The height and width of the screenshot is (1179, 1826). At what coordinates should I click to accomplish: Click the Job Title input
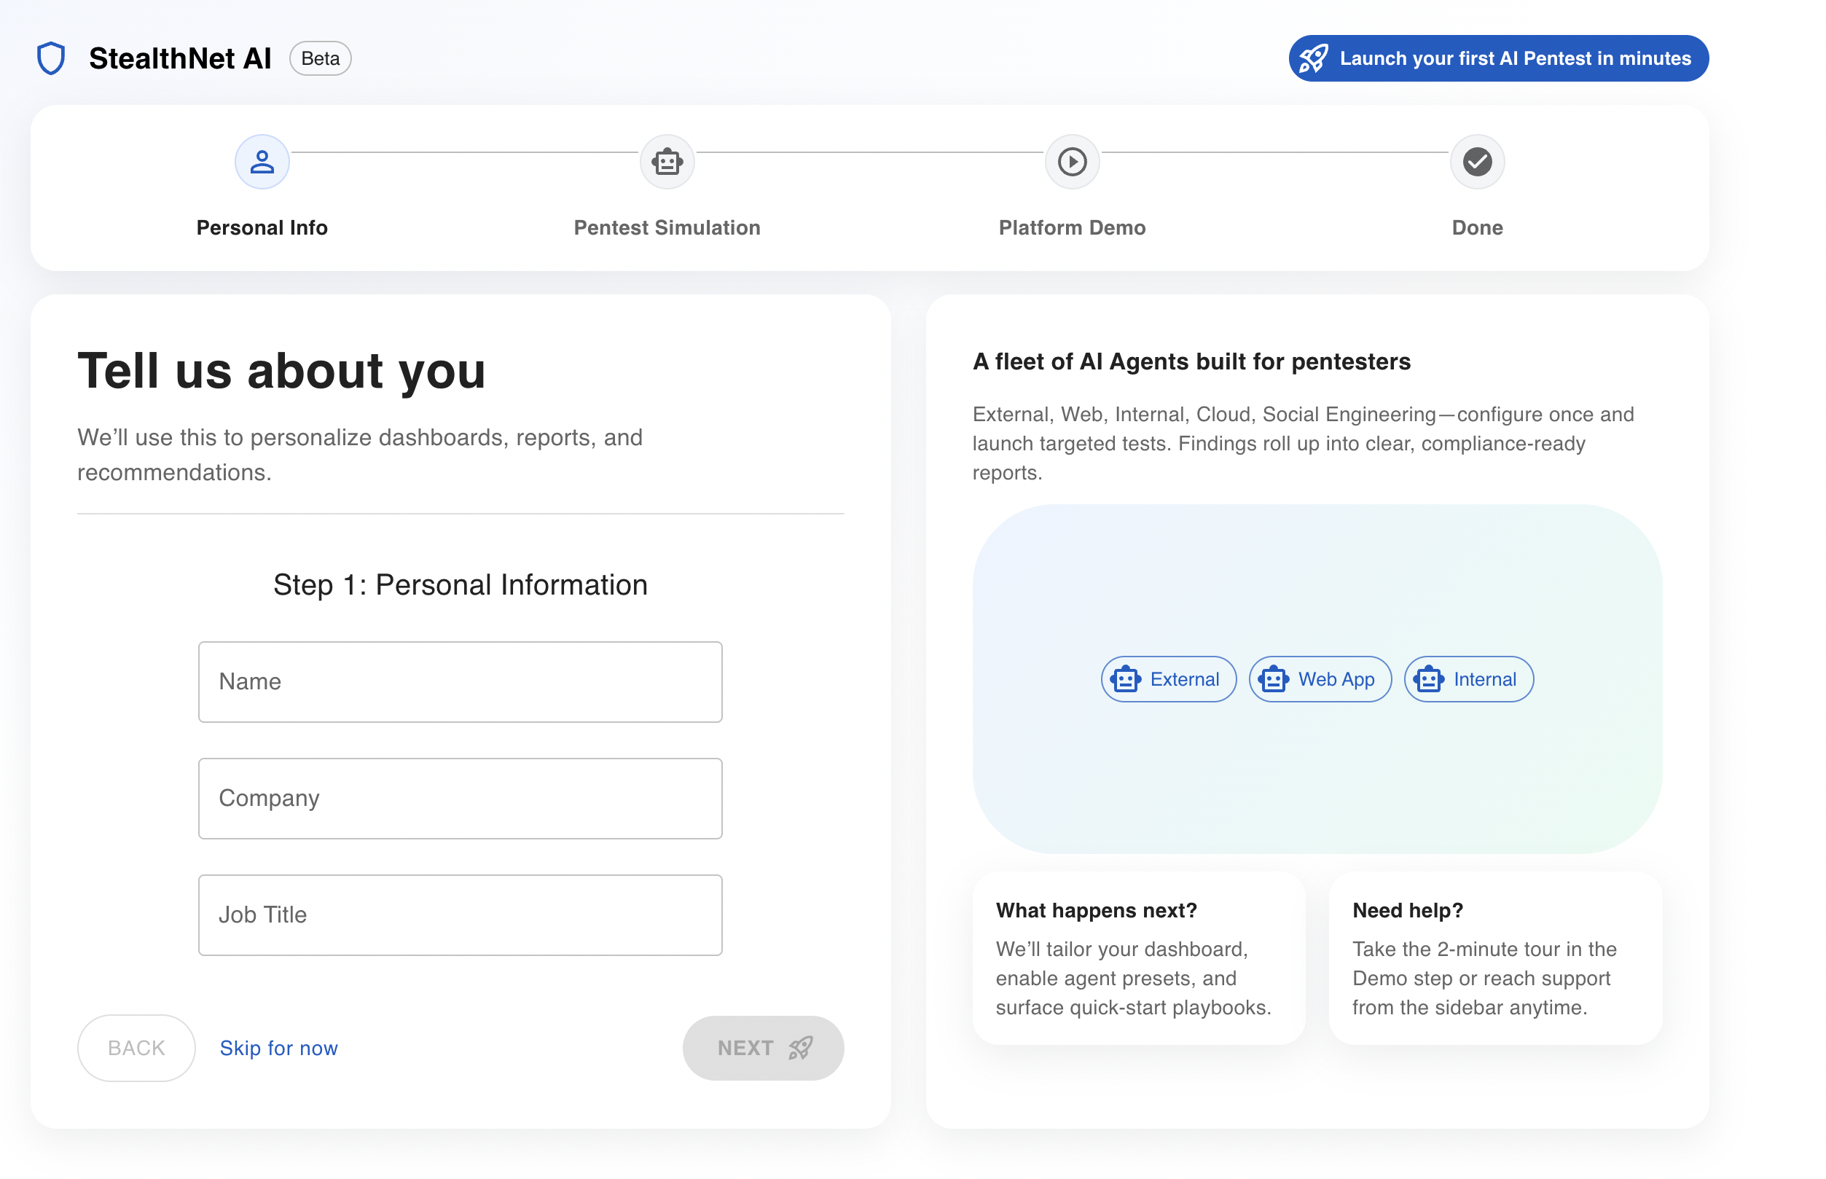click(x=460, y=915)
